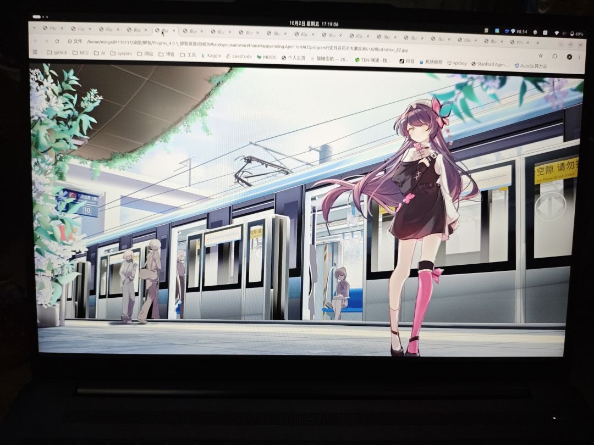Open the LeetCode bookmark
This screenshot has height=445, width=594.
coord(239,57)
